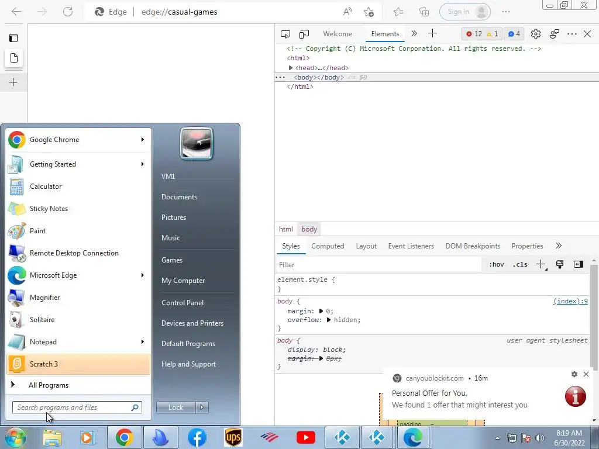Select the Elements tab
Screen dimensions: 599x449
click(x=385, y=34)
